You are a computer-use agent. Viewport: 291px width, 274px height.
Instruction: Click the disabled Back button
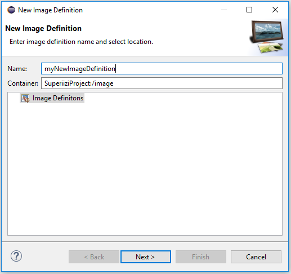click(94, 257)
